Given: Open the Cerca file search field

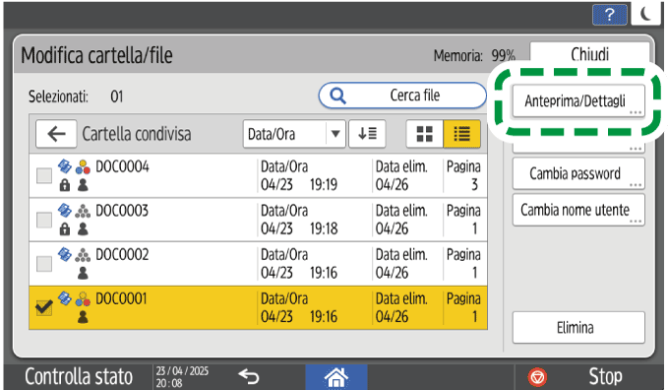Looking at the screenshot, I should 402,96.
